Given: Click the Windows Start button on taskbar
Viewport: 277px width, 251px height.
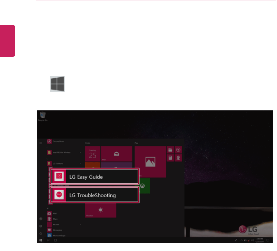Looking at the screenshot, I should click(x=41, y=240).
